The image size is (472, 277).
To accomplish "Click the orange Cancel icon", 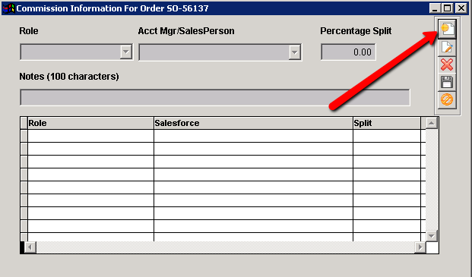I will [x=447, y=99].
